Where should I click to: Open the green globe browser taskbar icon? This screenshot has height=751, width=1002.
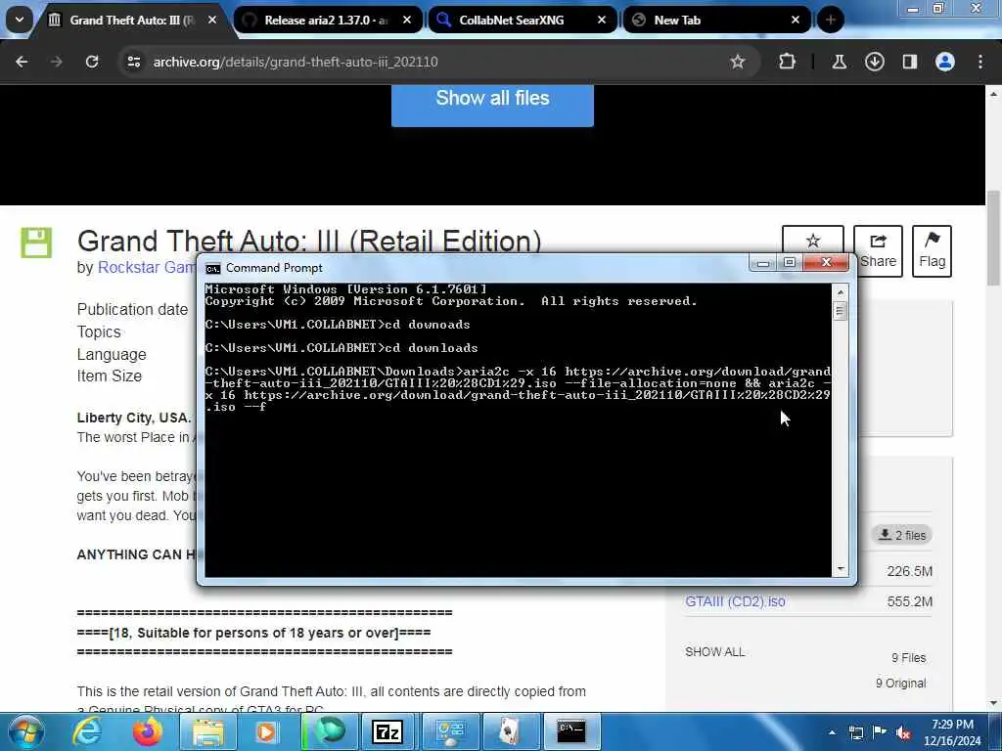(330, 731)
